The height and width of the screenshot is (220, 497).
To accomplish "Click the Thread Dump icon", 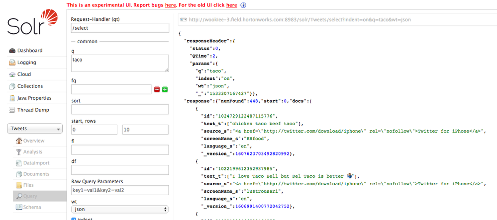I will coord(12,110).
